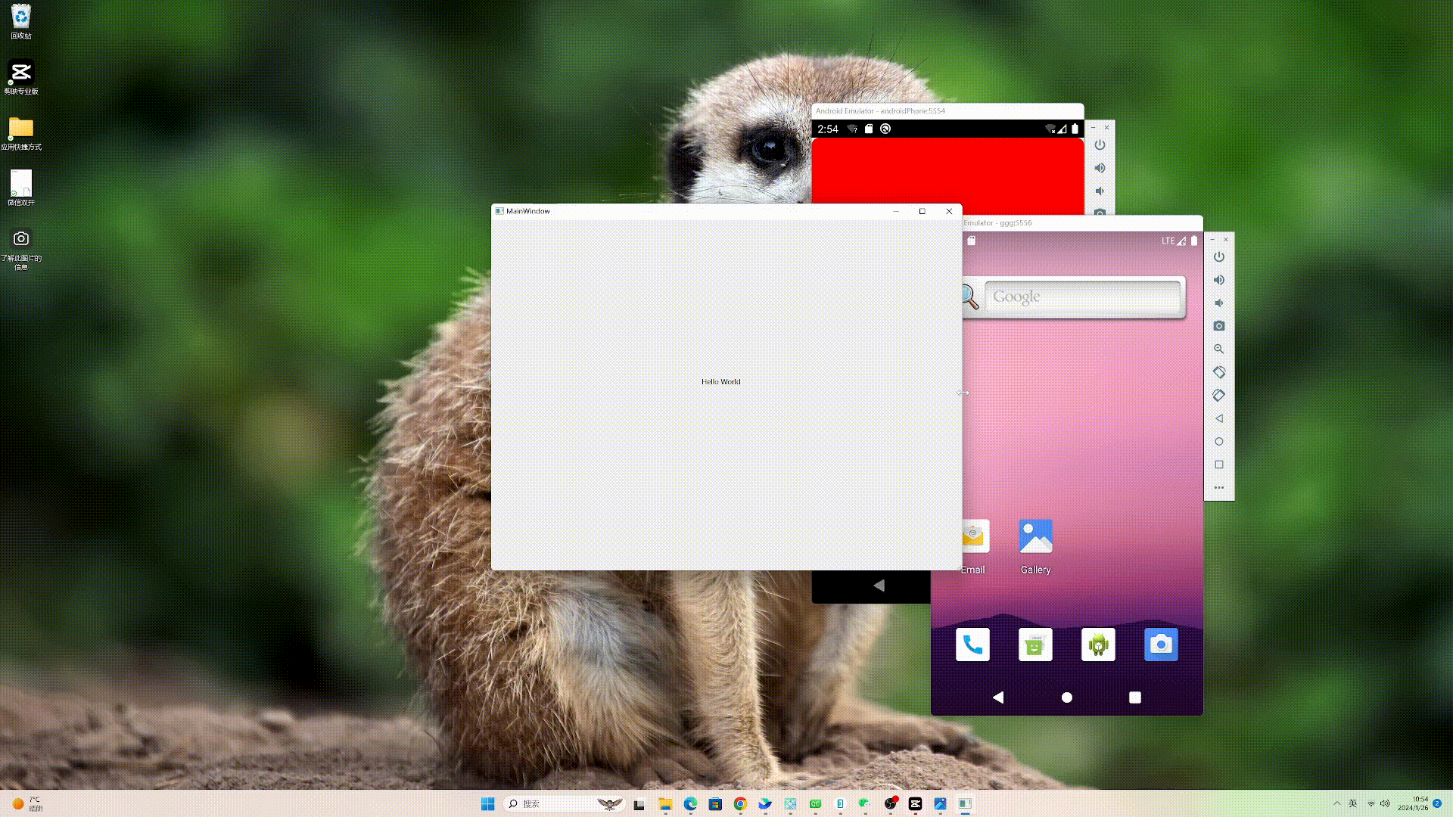
Task: Open more options ellipsis in ggg:5556 toolbar
Action: click(1218, 488)
